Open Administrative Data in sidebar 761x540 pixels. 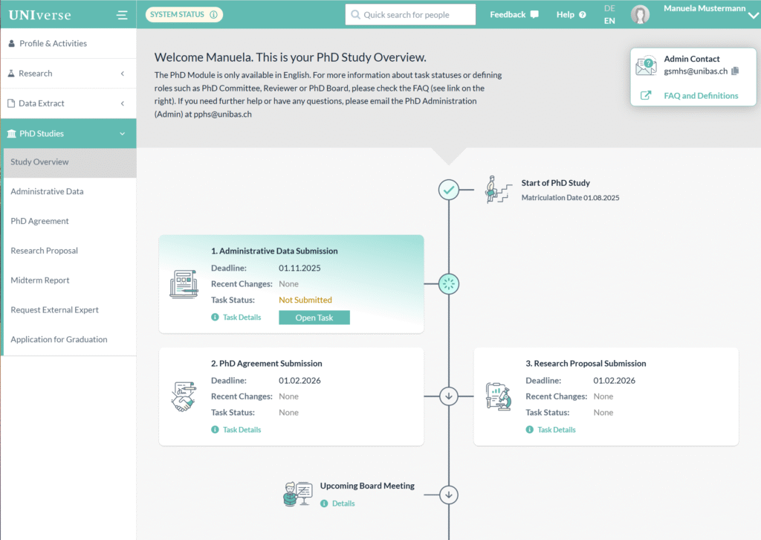[x=47, y=191]
